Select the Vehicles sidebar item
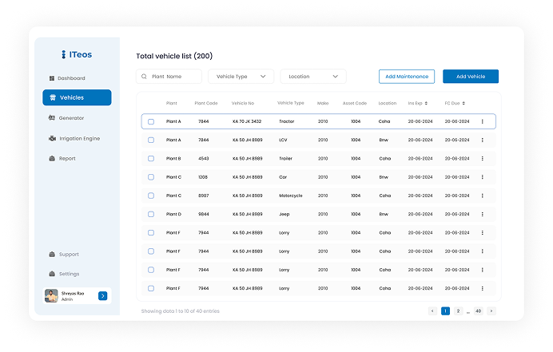Screen dimensions: 553x352 click(x=77, y=97)
